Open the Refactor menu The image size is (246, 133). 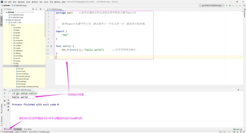coord(35,2)
